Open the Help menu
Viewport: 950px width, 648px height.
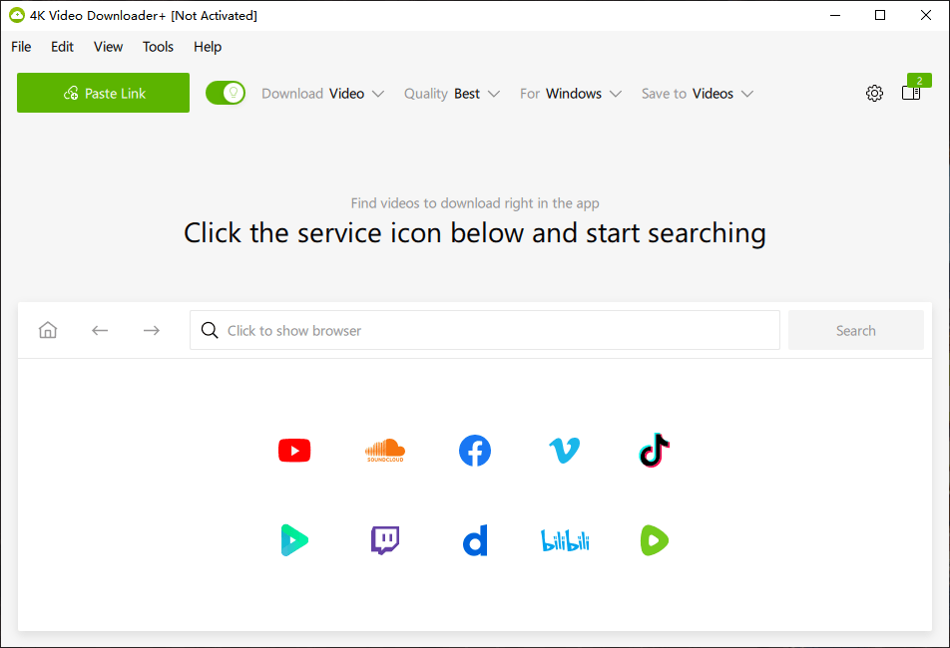coord(208,47)
